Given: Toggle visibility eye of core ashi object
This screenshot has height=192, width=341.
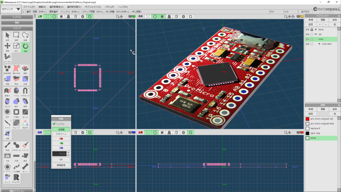Looking at the screenshot, I should 307,44.
